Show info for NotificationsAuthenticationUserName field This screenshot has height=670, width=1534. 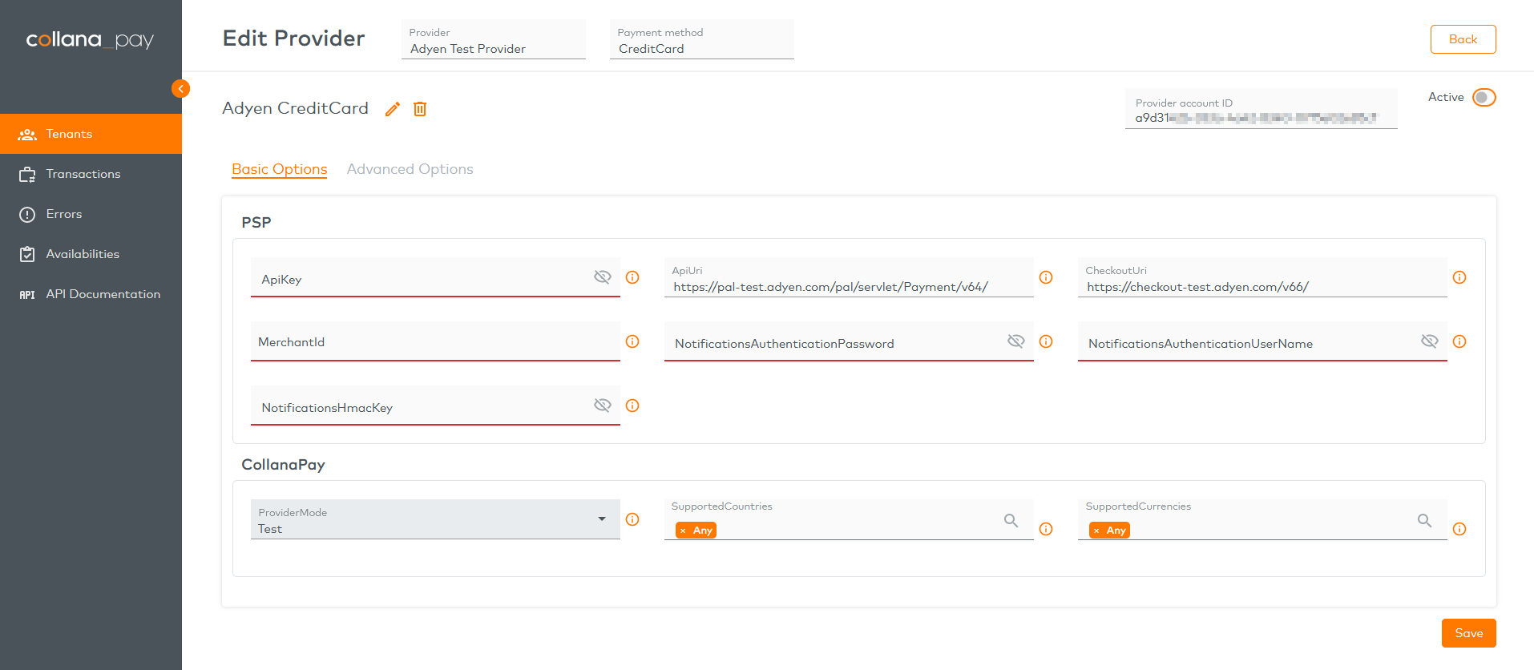click(x=1459, y=341)
